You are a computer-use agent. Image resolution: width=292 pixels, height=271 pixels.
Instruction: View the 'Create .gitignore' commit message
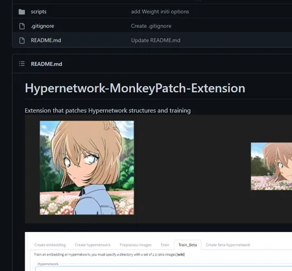coord(151,26)
